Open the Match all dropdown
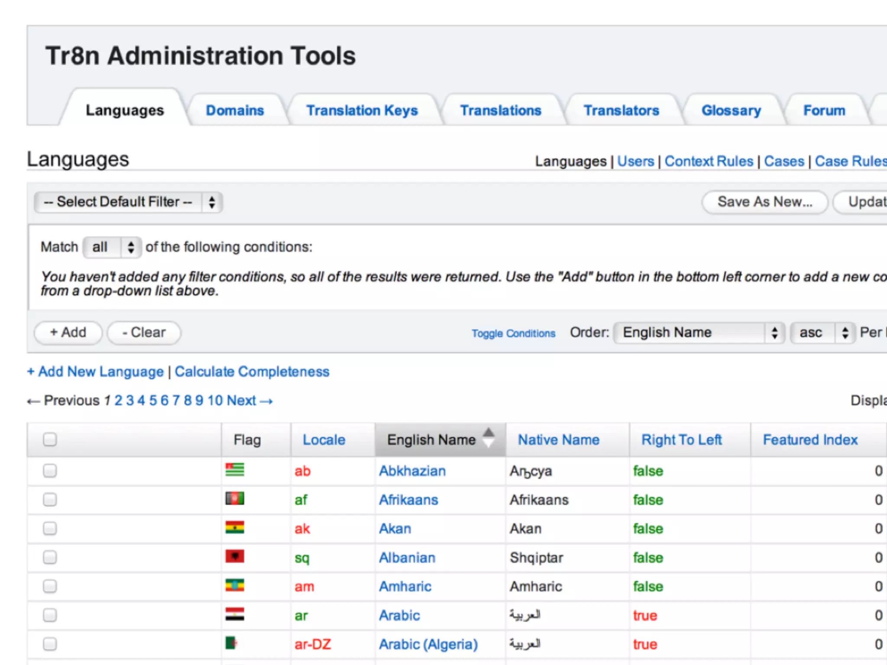Screen dimensions: 887x665 coord(112,247)
